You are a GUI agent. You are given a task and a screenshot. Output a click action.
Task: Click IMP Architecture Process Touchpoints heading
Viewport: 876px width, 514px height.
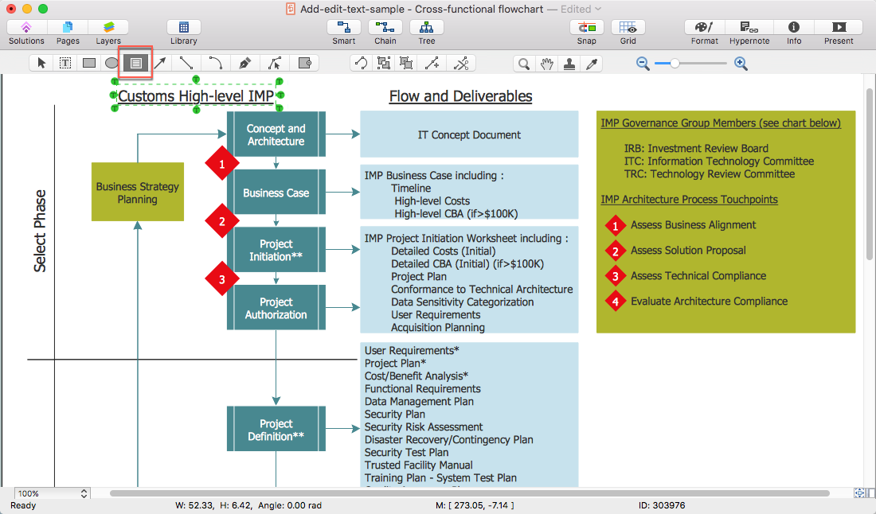(689, 199)
